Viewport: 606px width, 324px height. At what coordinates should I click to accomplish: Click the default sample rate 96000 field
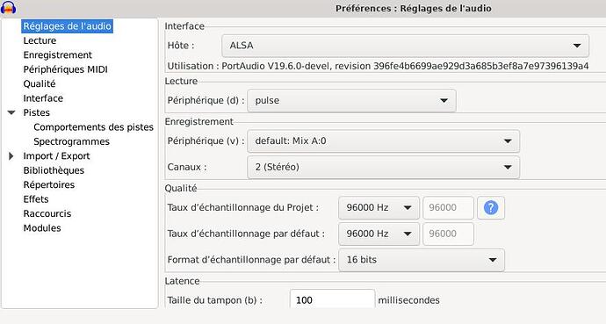point(448,234)
